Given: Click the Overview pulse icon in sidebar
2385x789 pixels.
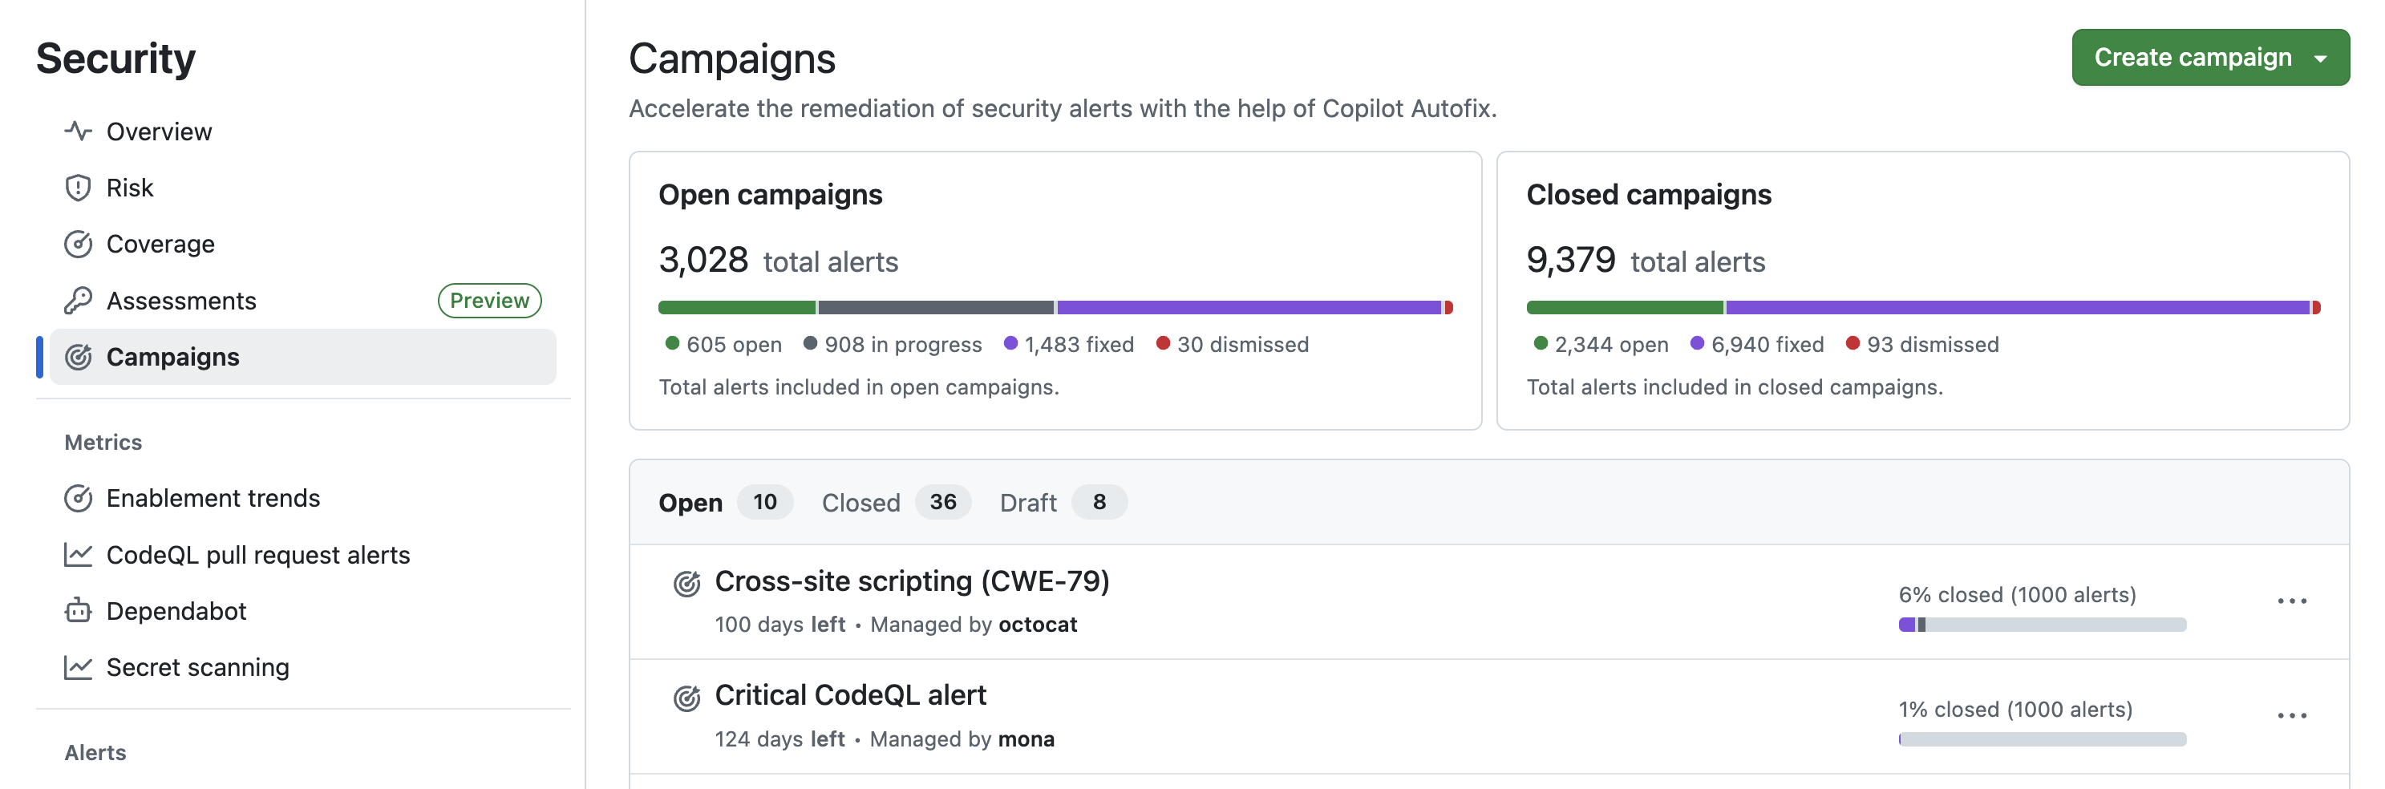Looking at the screenshot, I should (78, 131).
